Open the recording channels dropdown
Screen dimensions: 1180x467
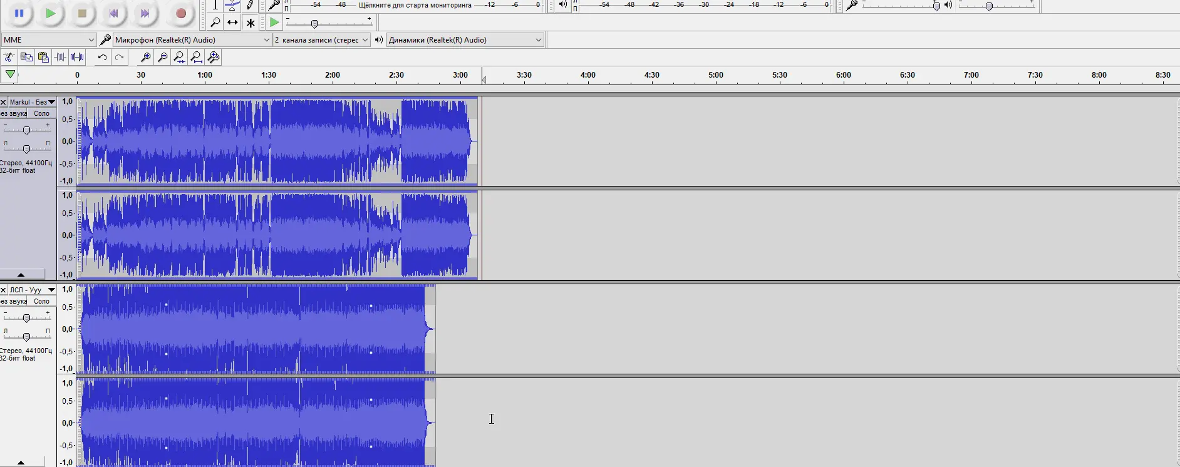[321, 40]
